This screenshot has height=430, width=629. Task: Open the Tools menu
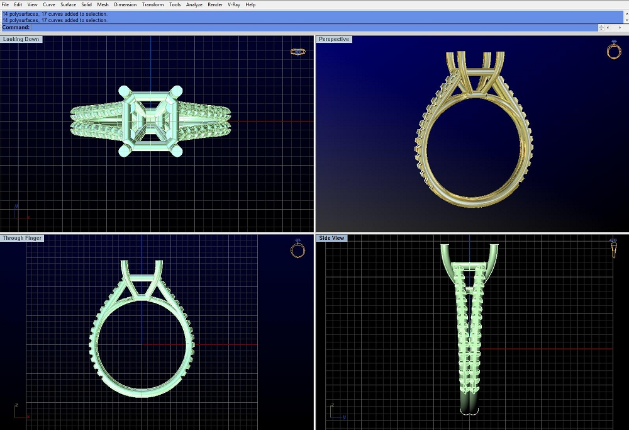pos(175,5)
